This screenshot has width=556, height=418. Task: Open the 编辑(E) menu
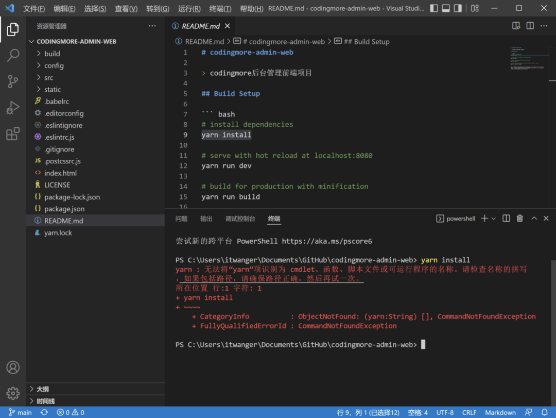click(x=64, y=9)
